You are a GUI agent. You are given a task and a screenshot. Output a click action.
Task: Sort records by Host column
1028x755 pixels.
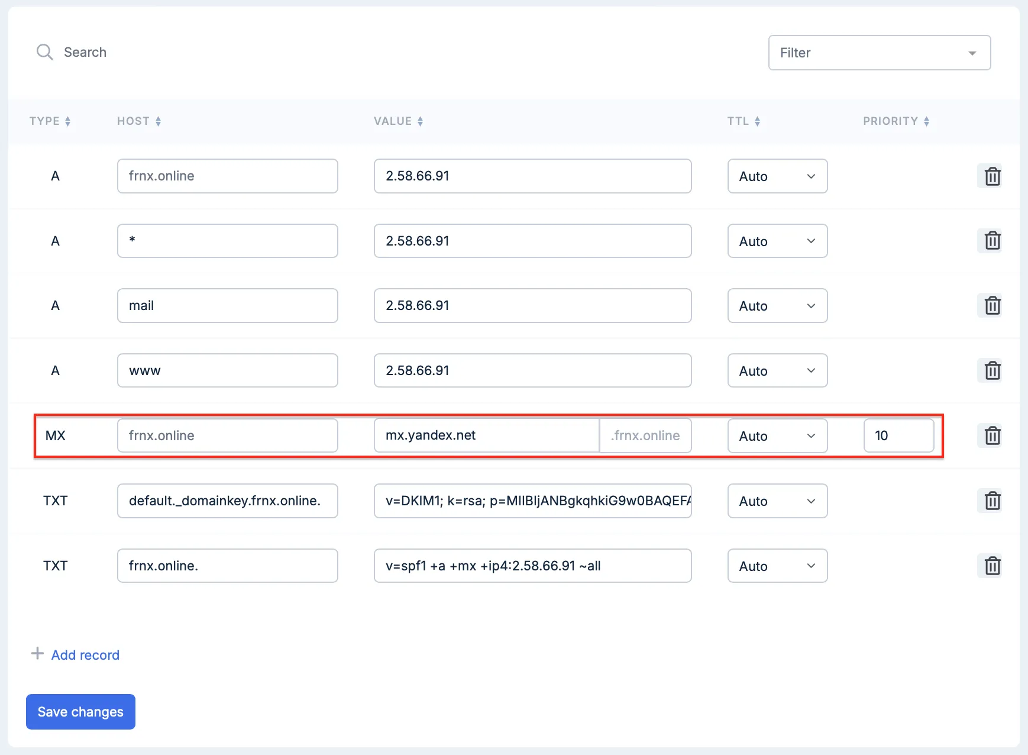(139, 121)
